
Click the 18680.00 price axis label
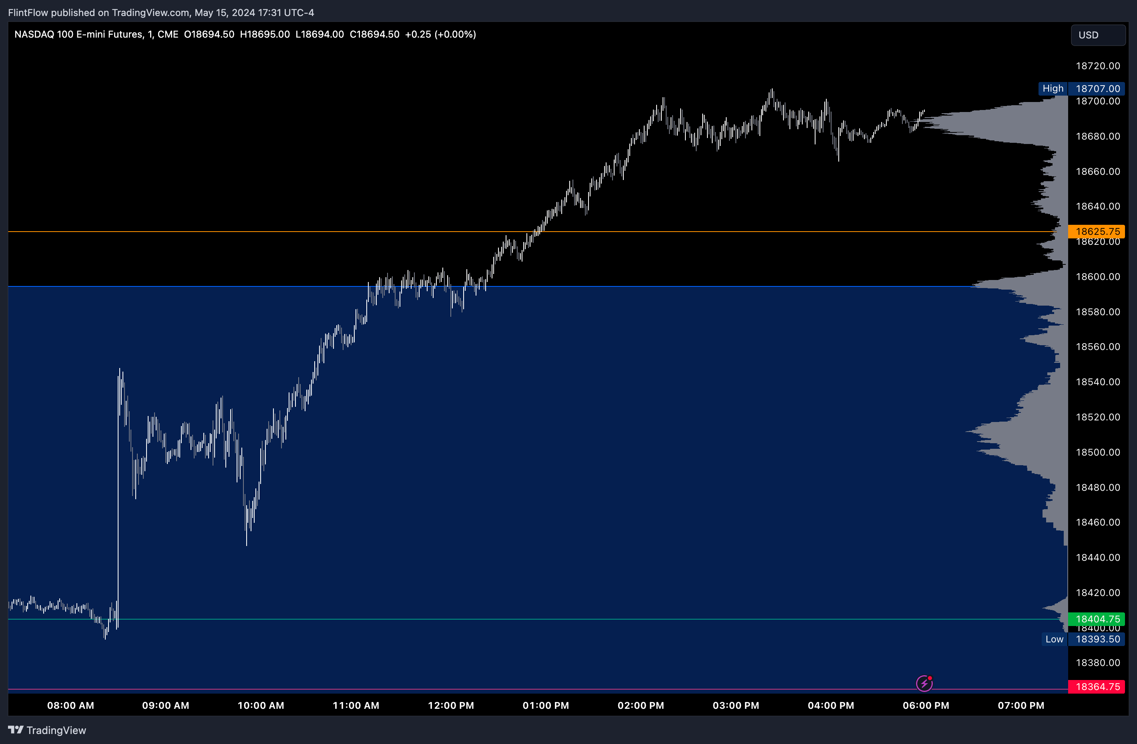[1098, 136]
